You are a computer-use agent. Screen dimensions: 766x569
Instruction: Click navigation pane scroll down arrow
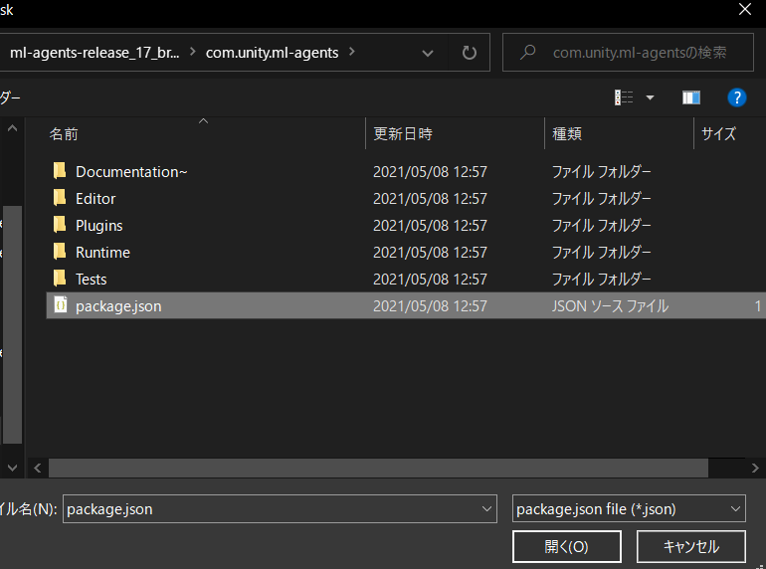coord(12,468)
